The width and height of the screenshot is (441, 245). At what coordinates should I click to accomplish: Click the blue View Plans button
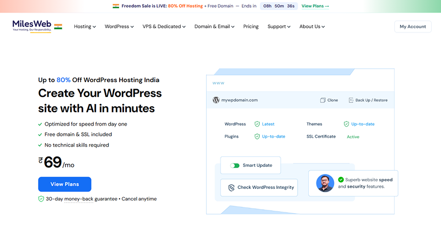[x=64, y=184]
